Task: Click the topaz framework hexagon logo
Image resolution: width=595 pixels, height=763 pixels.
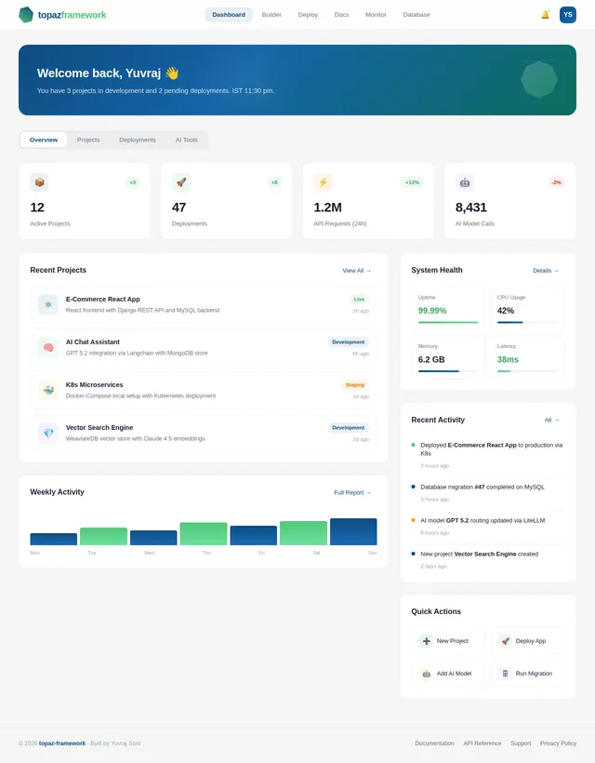Action: [26, 15]
